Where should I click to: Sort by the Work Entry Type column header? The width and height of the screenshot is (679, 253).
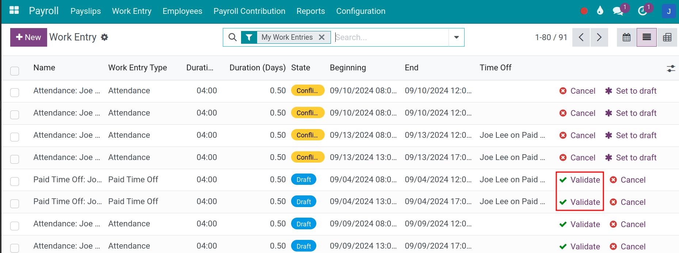click(x=137, y=67)
